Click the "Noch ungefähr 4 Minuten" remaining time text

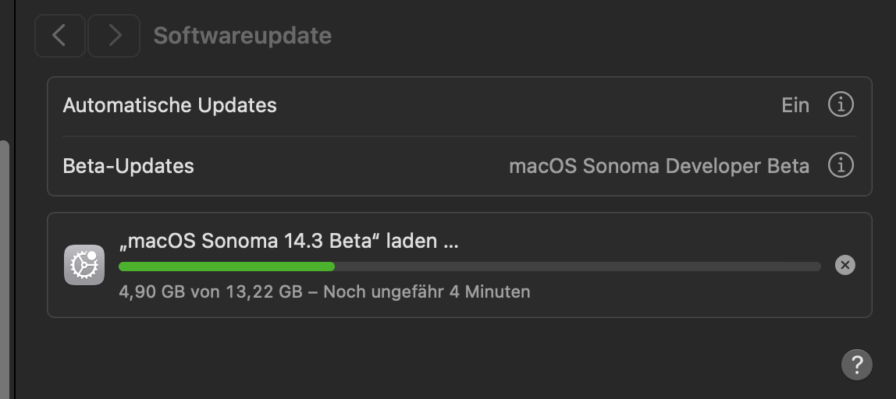point(426,292)
